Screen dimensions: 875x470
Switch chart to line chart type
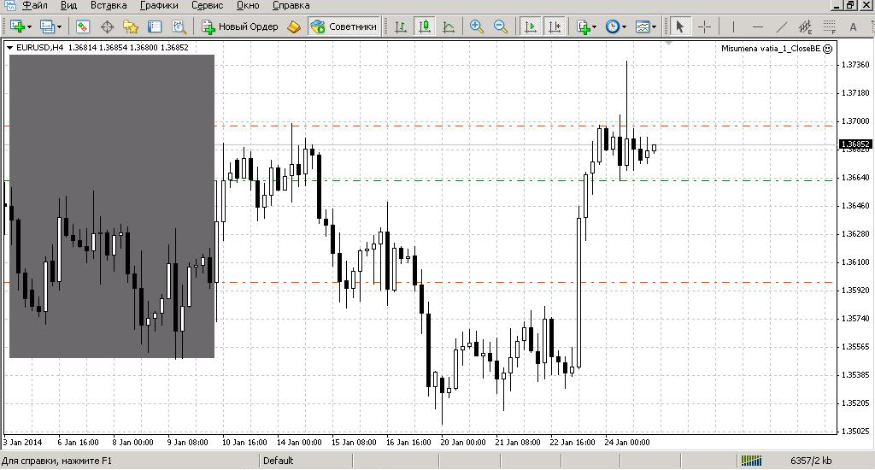[x=449, y=26]
